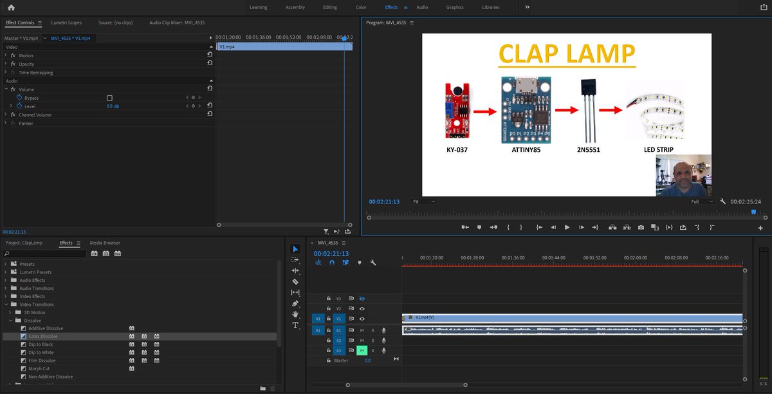Open the Fit zoom level dropdown
The width and height of the screenshot is (772, 394).
point(424,202)
